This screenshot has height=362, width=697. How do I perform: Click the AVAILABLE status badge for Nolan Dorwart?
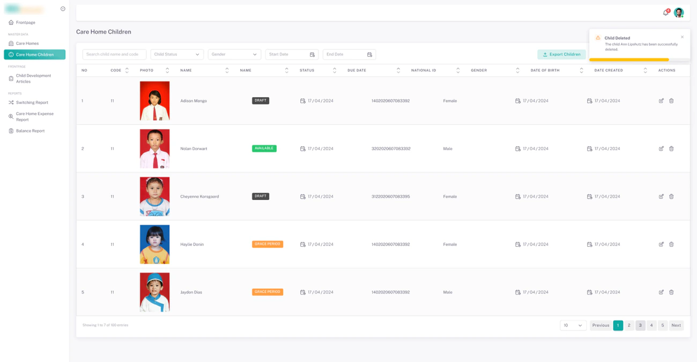(x=264, y=149)
